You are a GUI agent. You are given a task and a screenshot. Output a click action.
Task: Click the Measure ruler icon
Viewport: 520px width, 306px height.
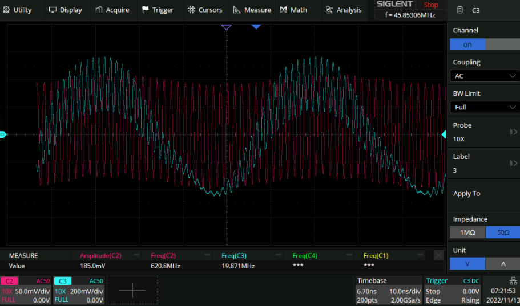pyautogui.click(x=237, y=10)
